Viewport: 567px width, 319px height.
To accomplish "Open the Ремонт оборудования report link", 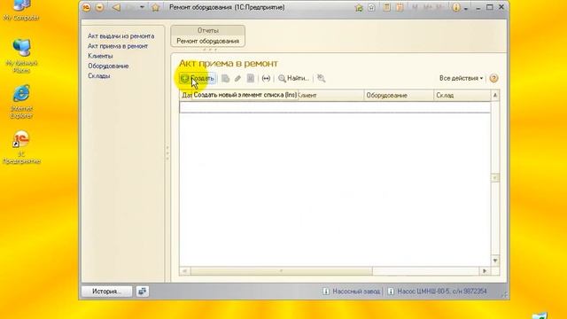I will (x=208, y=41).
